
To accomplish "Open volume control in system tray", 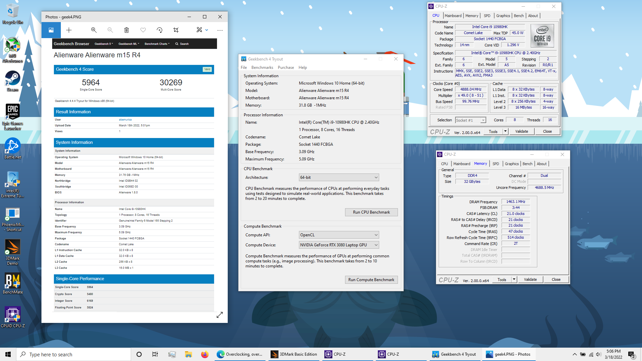I will click(x=599, y=354).
